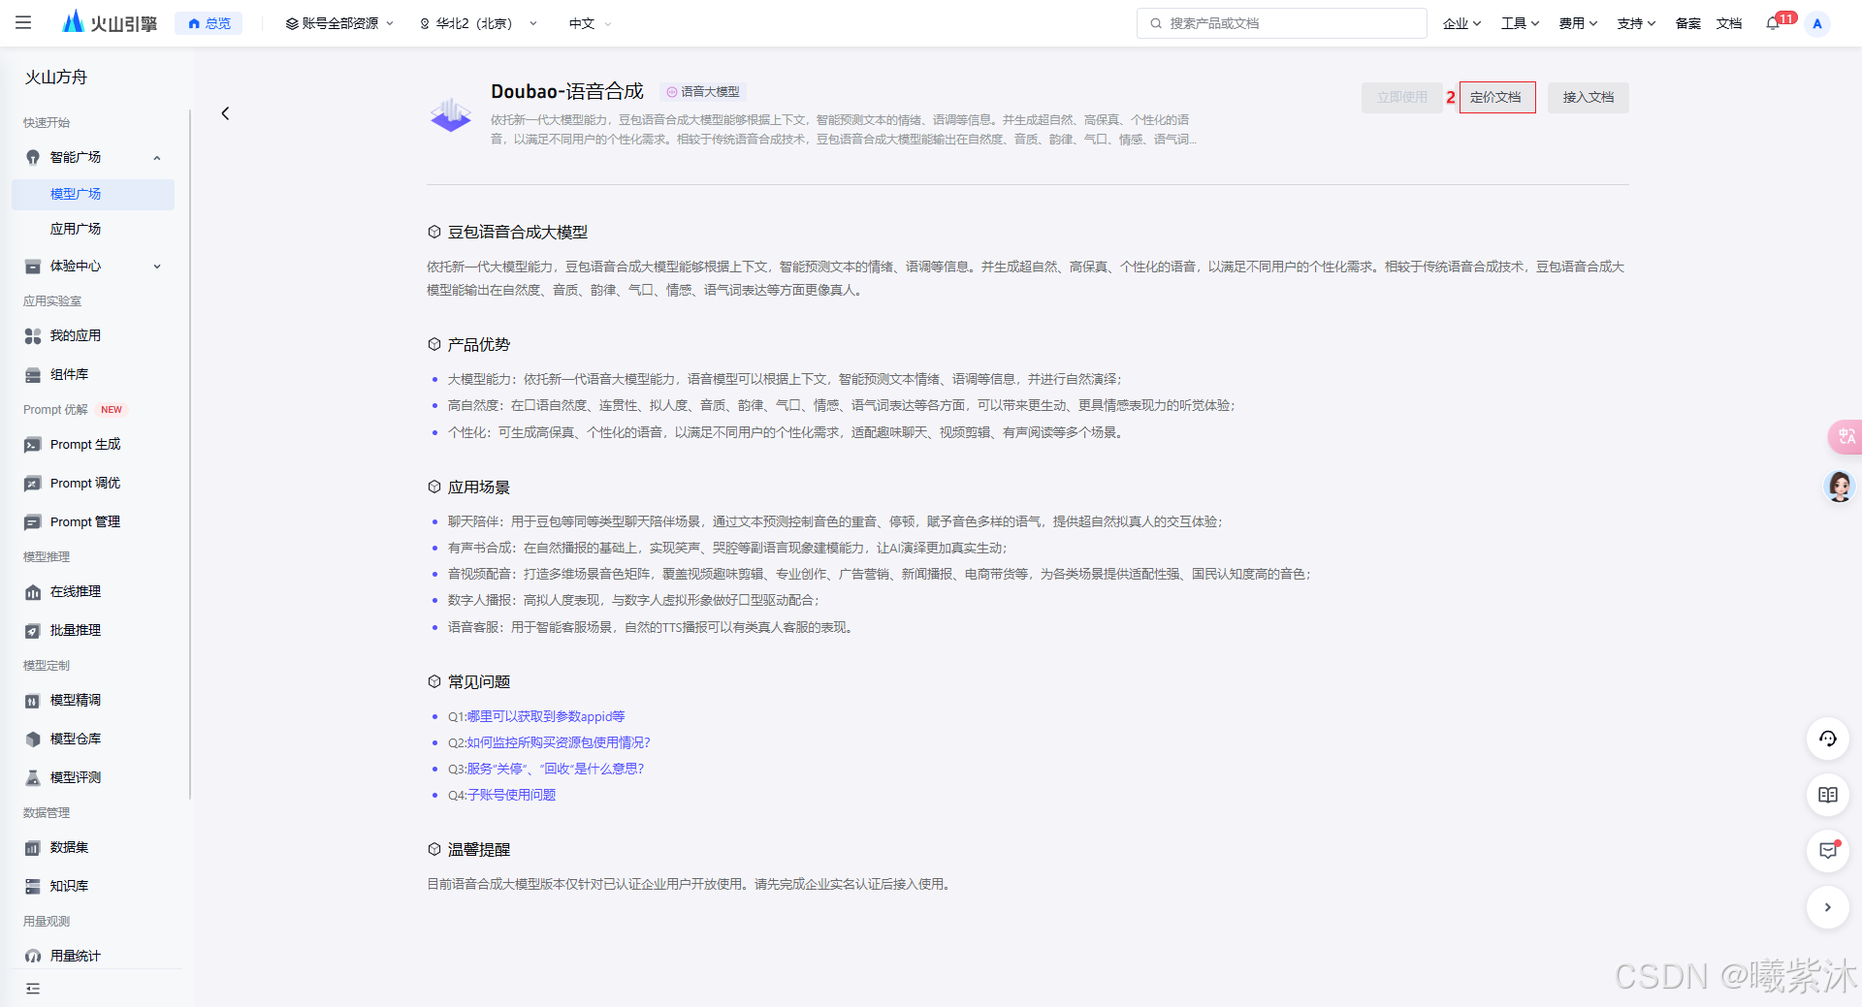Open the 总览 overview button
The height and width of the screenshot is (1007, 1862).
209,23
